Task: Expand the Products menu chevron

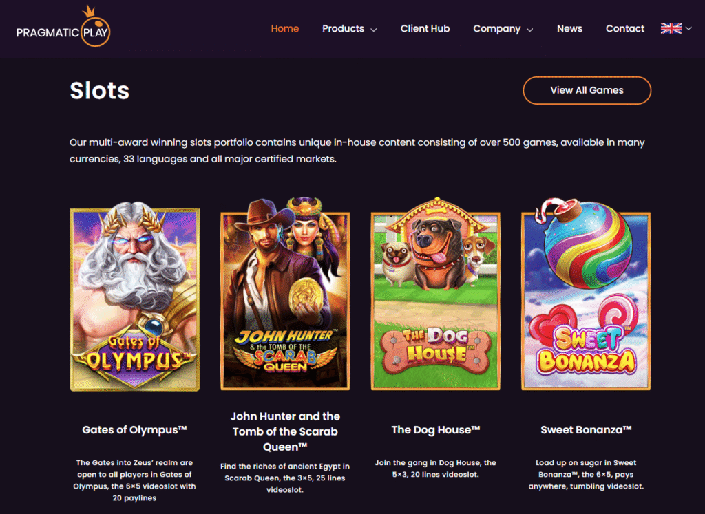Action: coord(374,30)
